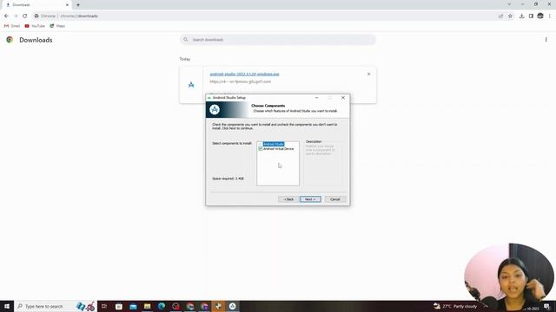Open Chrome three-dot menu
Screen dimensions: 556x312
point(550,16)
